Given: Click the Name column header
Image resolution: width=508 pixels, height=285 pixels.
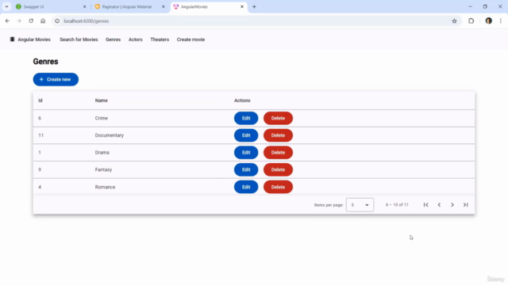Looking at the screenshot, I should pos(102,101).
